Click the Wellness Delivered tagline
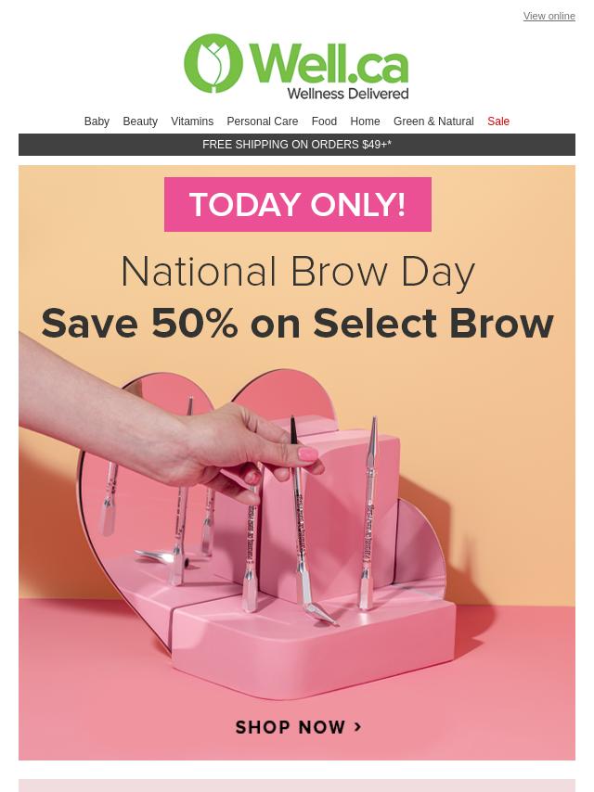Image resolution: width=594 pixels, height=792 pixels. (348, 94)
